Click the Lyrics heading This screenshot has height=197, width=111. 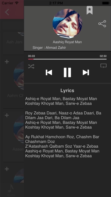(x=67, y=91)
